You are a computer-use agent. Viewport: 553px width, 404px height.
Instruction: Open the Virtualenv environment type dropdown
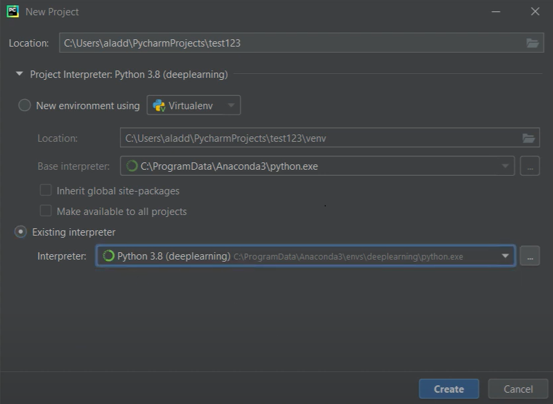tap(194, 105)
